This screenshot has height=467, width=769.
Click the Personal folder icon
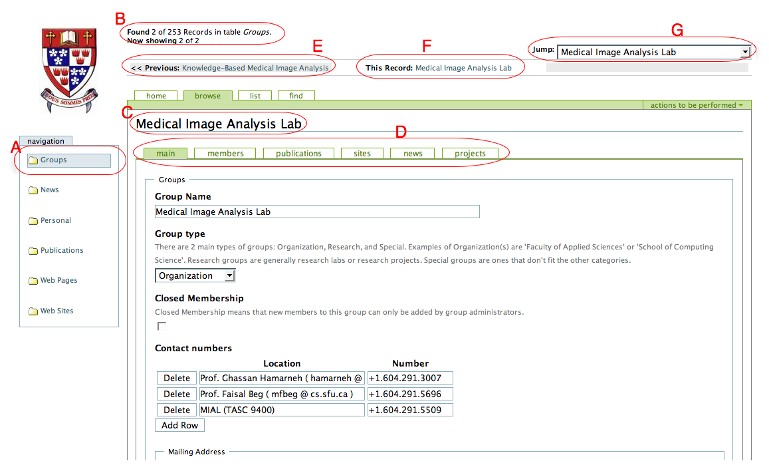(33, 221)
